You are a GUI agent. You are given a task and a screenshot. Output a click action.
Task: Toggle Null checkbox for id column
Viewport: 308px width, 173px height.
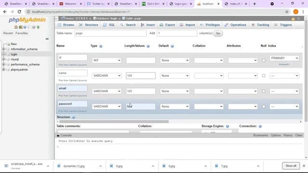pyautogui.click(x=264, y=61)
